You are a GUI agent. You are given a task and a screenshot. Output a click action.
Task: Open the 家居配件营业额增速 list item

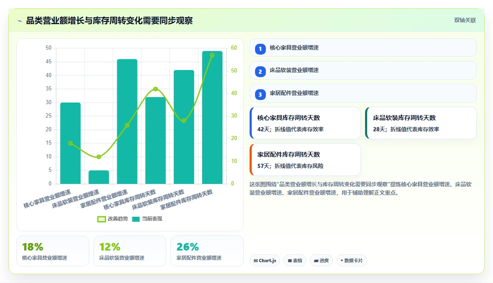pos(363,93)
